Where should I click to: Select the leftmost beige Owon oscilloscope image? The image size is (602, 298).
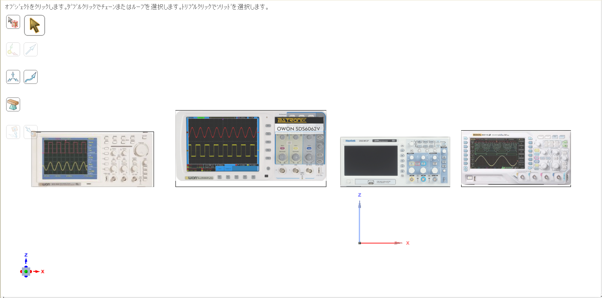point(92,159)
